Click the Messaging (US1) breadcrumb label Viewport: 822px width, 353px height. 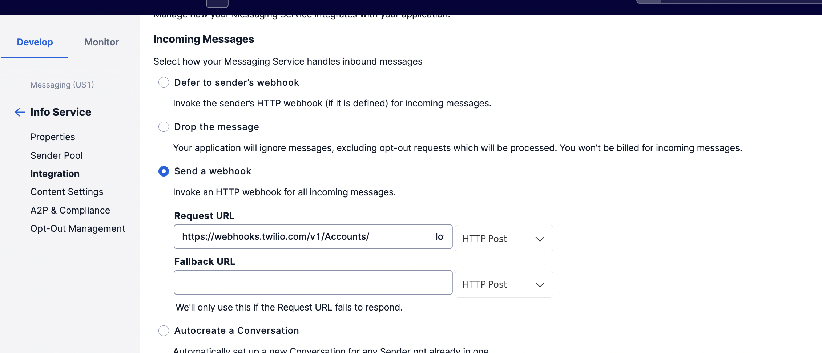point(62,85)
